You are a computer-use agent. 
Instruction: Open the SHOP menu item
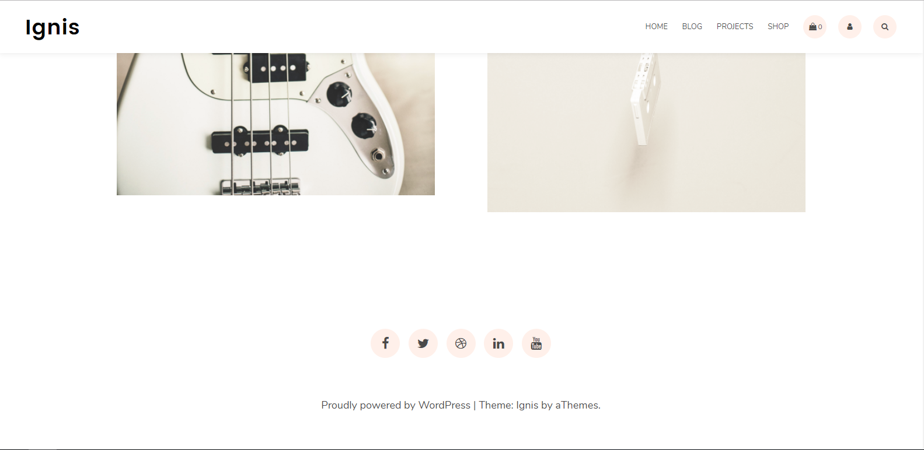(778, 27)
